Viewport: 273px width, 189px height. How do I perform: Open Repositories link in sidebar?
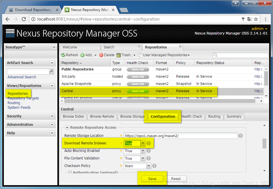[18, 93]
